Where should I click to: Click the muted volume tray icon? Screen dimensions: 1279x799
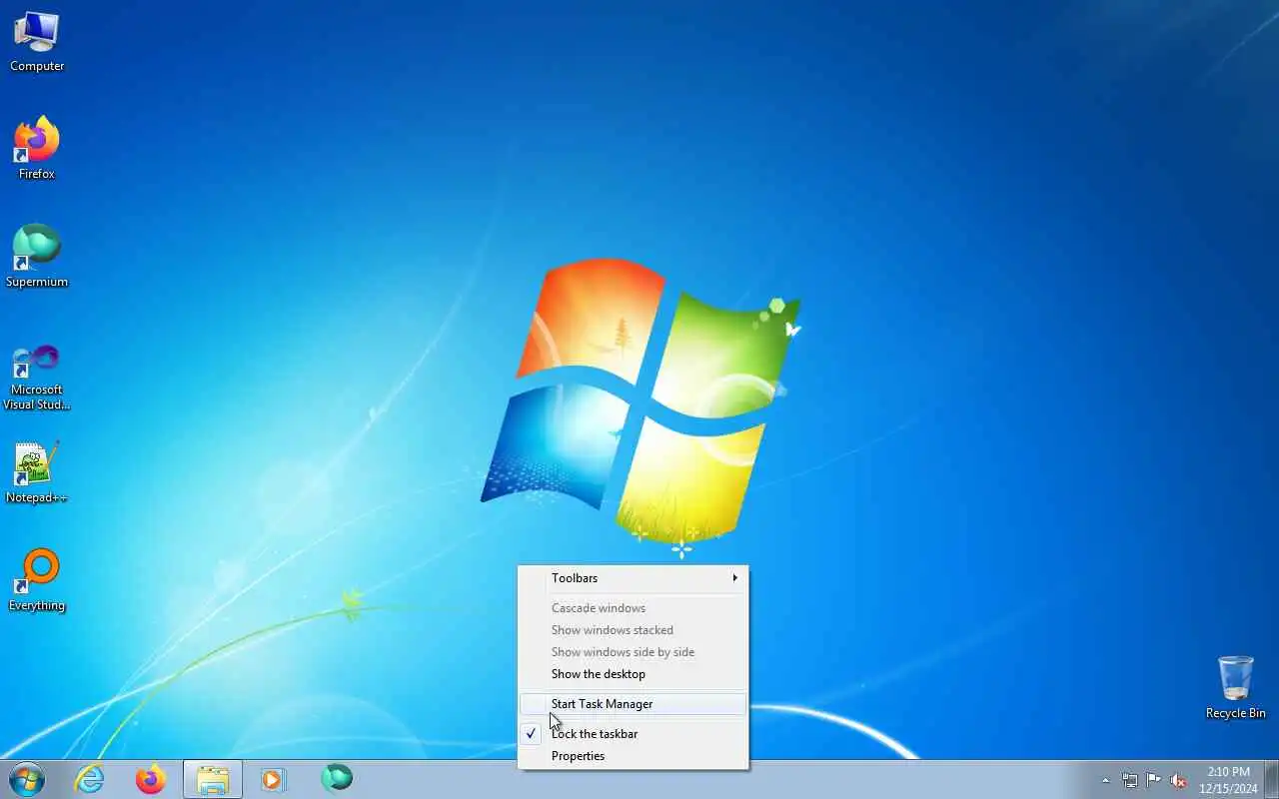tap(1178, 780)
